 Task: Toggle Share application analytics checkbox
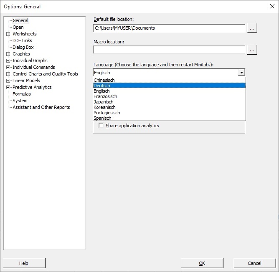(101, 125)
